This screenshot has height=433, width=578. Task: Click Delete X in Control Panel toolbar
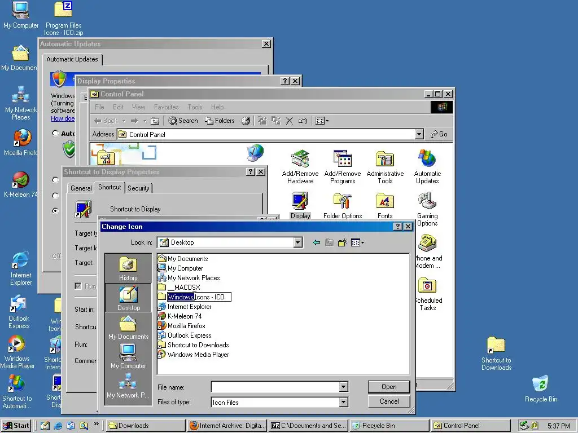pos(290,121)
